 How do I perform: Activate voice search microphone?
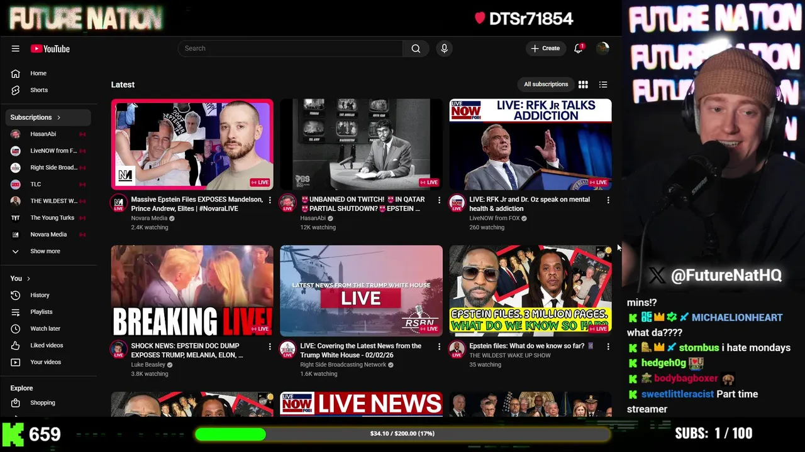[444, 48]
